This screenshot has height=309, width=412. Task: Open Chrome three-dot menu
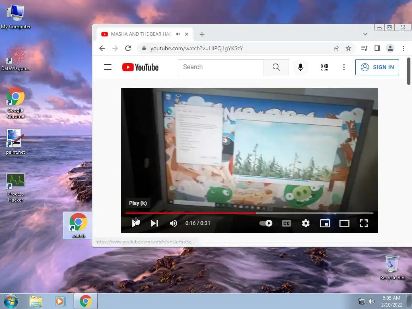(x=403, y=48)
